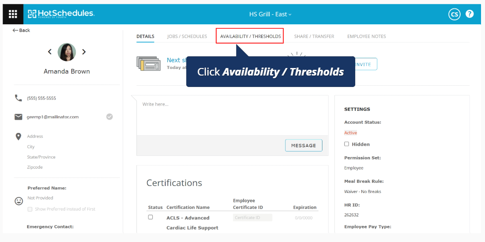
Task: Click the address location pin icon
Action: click(x=18, y=136)
